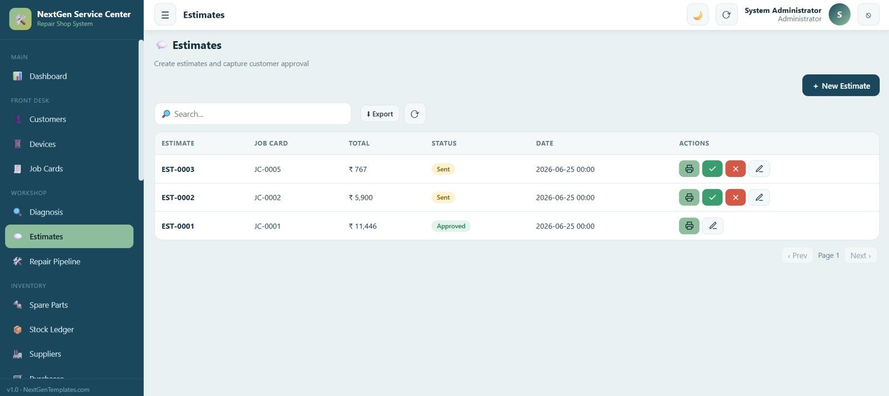889x396 pixels.
Task: Open Stock Ledger
Action: pyautogui.click(x=69, y=329)
